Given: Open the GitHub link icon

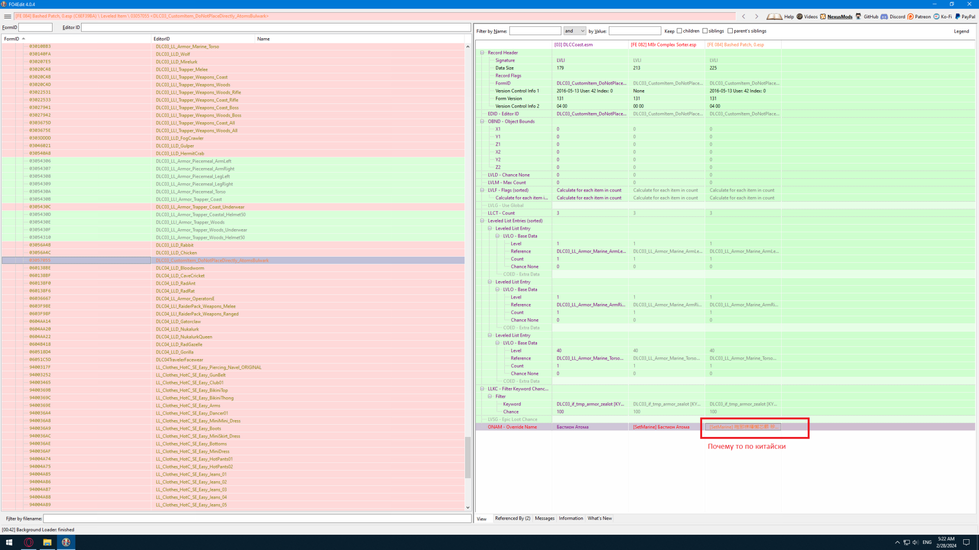Looking at the screenshot, I should [858, 16].
